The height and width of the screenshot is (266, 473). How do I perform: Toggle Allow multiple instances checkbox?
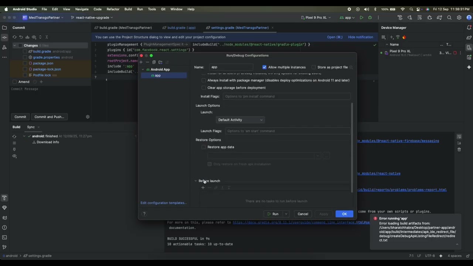[x=265, y=67]
